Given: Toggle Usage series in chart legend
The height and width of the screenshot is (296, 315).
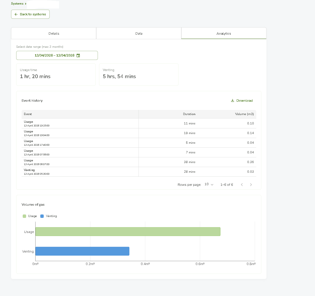Looking at the screenshot, I should pyautogui.click(x=30, y=216).
